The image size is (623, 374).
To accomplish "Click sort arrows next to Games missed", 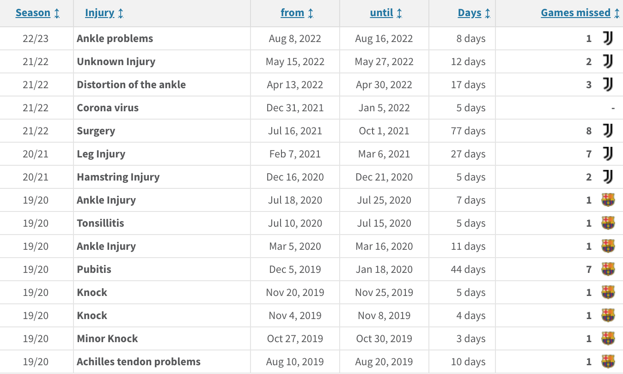I will point(617,13).
